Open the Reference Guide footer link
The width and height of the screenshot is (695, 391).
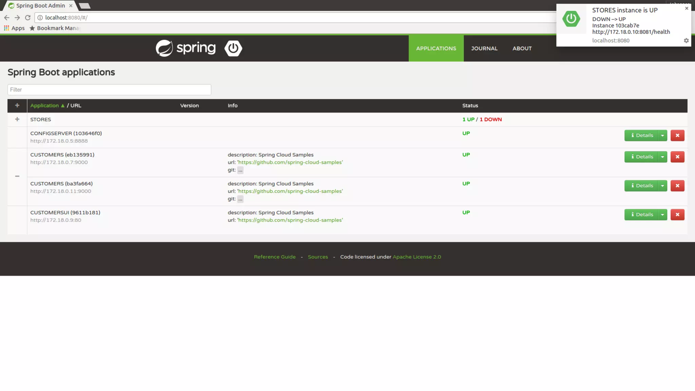tap(275, 257)
